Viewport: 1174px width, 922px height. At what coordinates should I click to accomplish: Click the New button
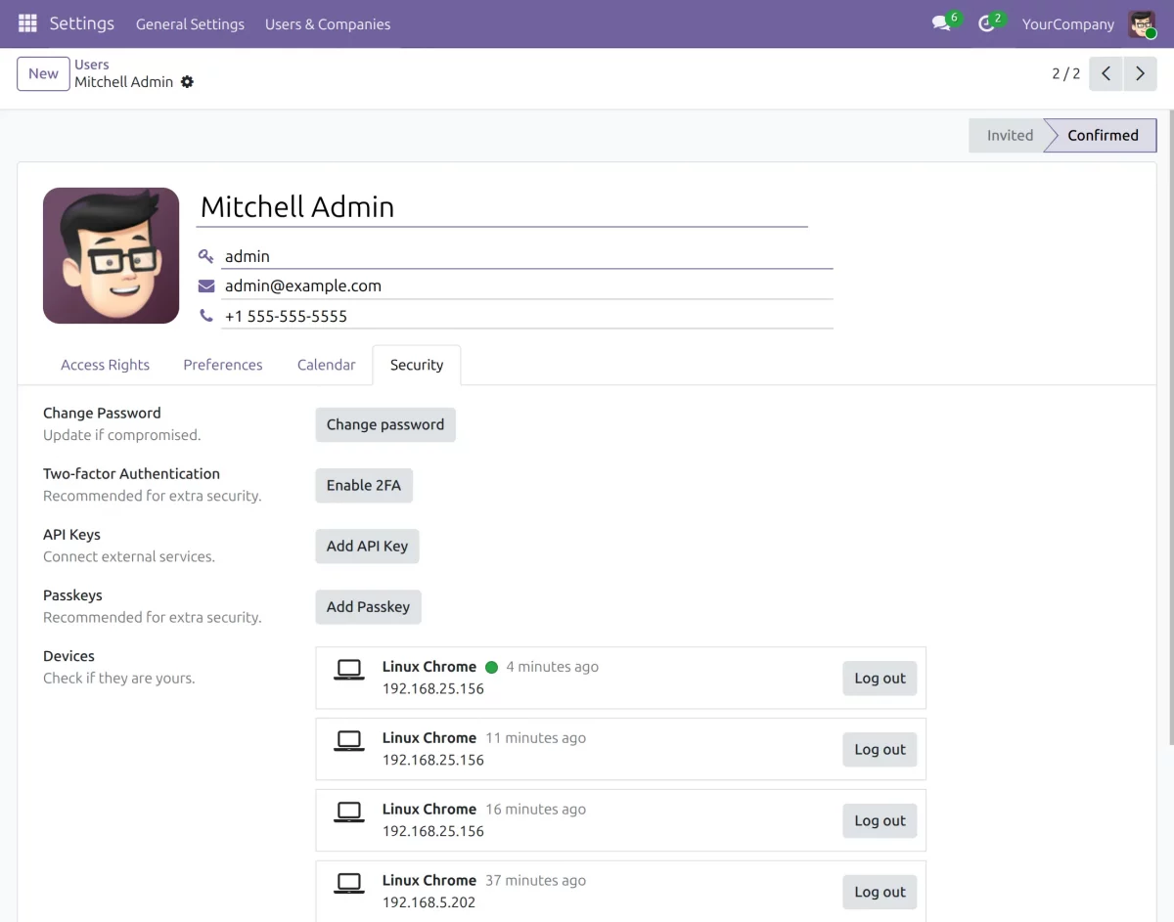(x=43, y=73)
